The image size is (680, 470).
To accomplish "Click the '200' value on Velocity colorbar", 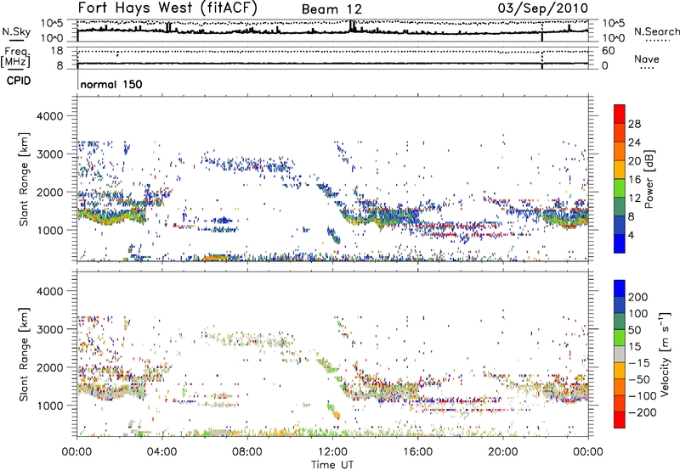I will click(638, 297).
